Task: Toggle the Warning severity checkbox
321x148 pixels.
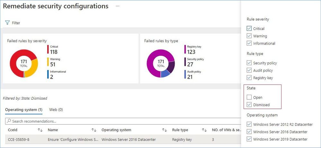Action: 249,36
